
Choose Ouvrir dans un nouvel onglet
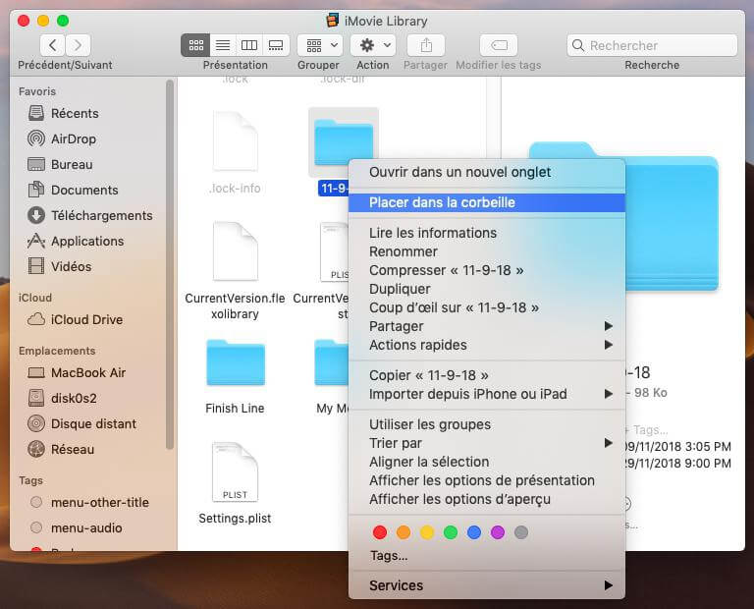[487, 172]
